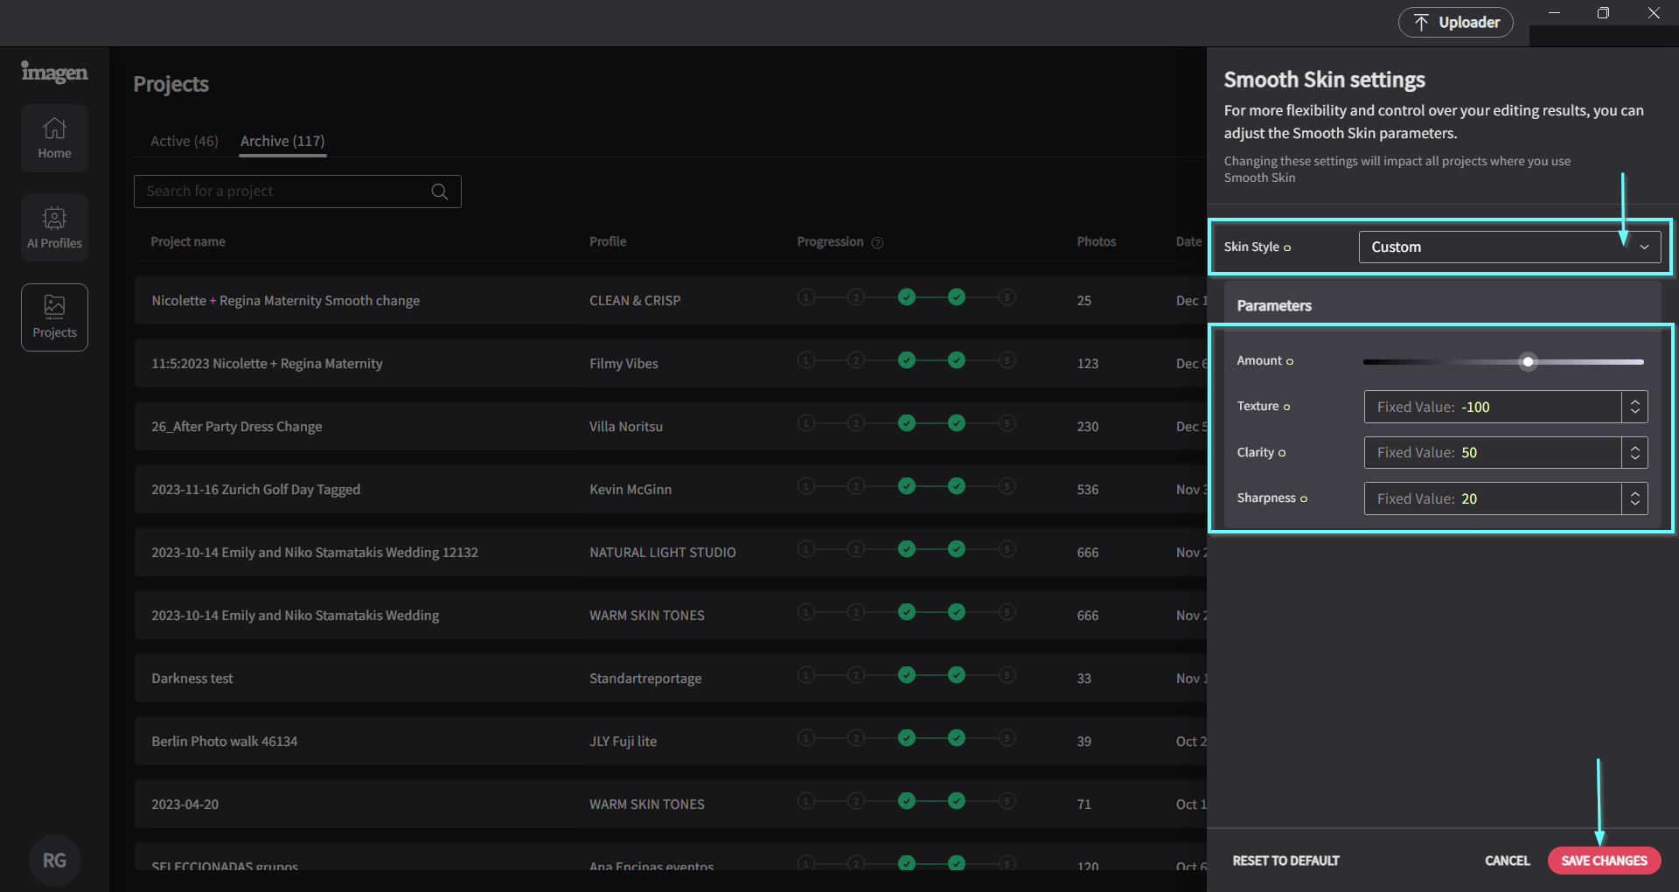The image size is (1679, 892).
Task: Click the Clarity info dot
Action: point(1282,453)
